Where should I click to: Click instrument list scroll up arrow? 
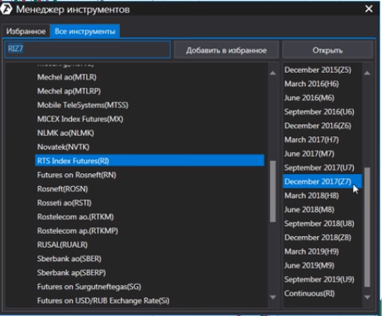tap(273, 73)
